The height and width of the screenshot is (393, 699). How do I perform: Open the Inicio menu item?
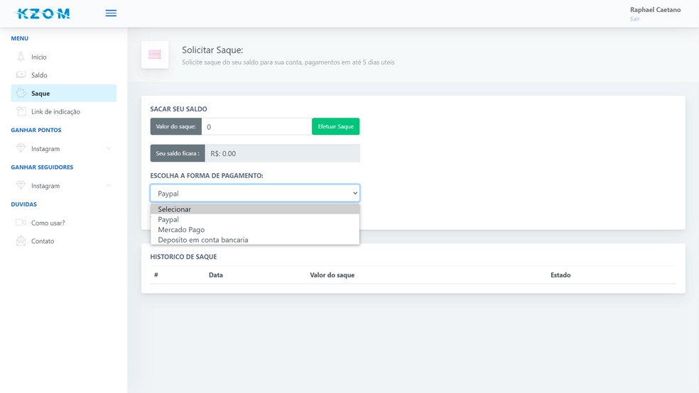[64, 57]
